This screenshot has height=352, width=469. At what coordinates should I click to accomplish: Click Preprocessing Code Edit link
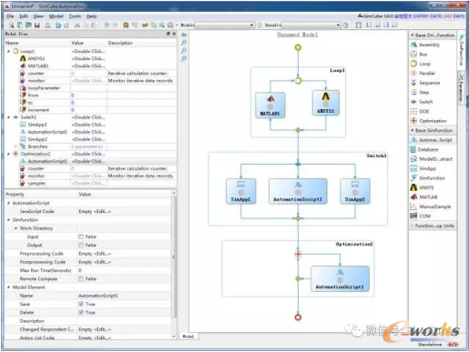tap(103, 254)
